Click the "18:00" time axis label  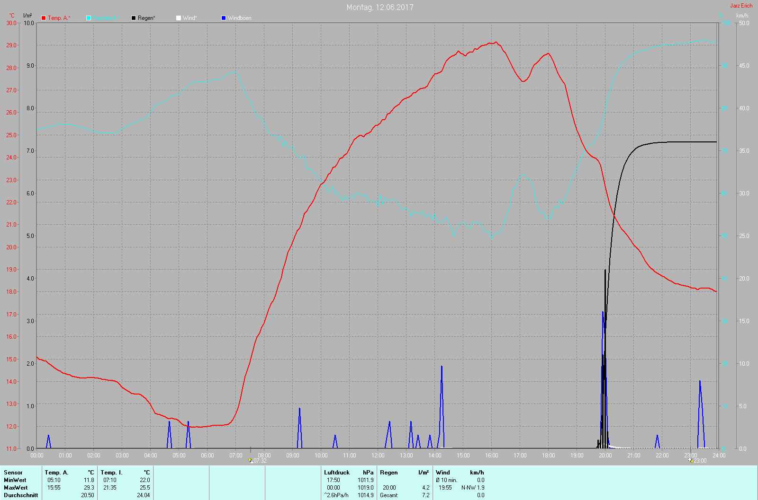pos(549,456)
